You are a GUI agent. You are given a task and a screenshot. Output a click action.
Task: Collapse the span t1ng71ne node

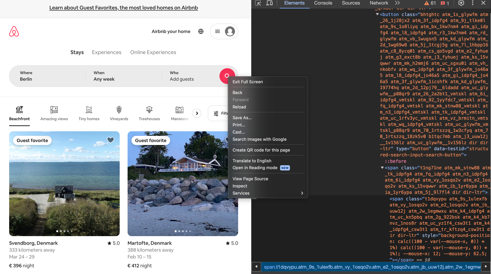coord(382,168)
